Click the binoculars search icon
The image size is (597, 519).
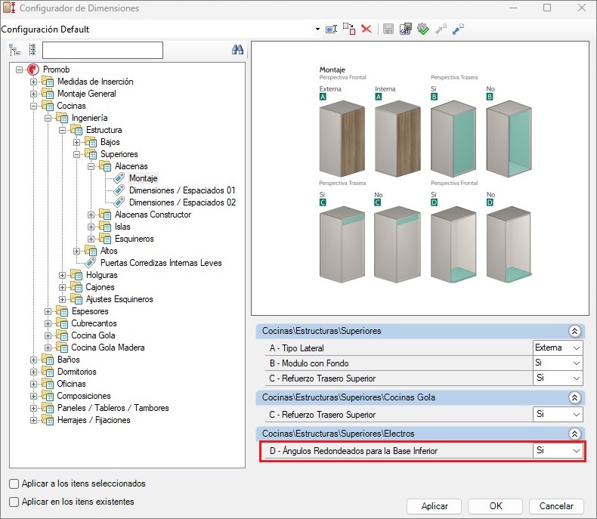[x=237, y=50]
